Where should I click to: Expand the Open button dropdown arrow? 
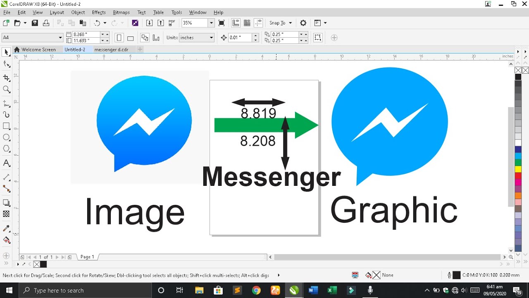[x=25, y=23]
